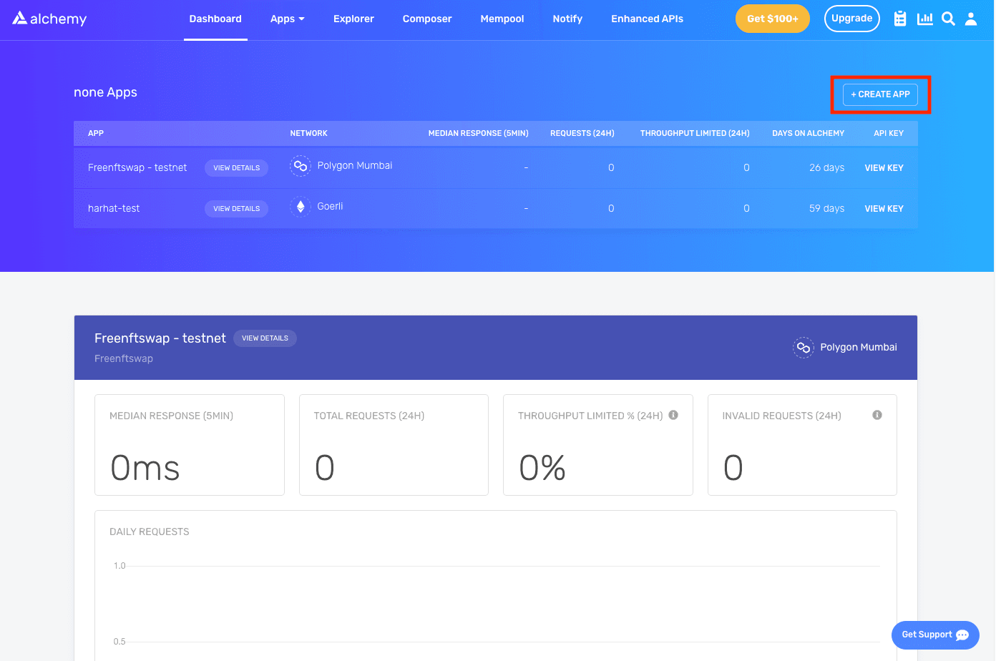The height and width of the screenshot is (661, 996).
Task: Click REQUESTS (24H) column header
Action: (x=582, y=133)
